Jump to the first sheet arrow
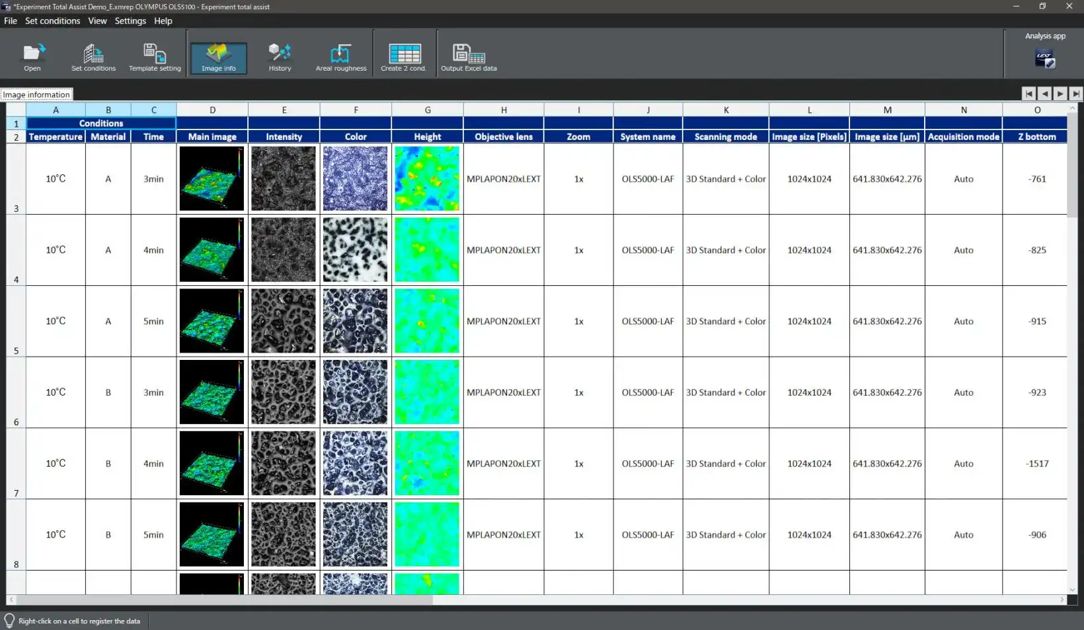This screenshot has height=630, width=1084. pos(1028,94)
